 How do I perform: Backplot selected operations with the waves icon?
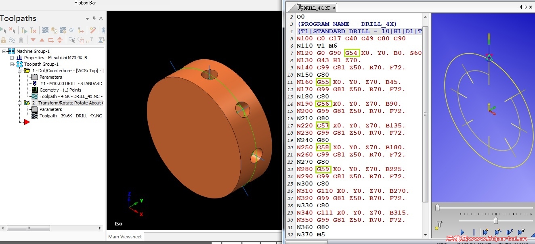pyautogui.click(x=45, y=30)
